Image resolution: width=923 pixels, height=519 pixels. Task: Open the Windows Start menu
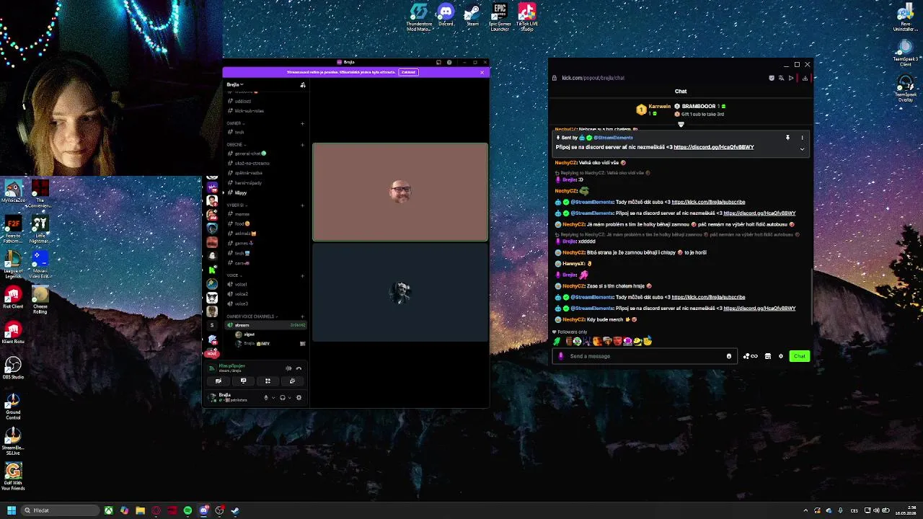pos(11,510)
